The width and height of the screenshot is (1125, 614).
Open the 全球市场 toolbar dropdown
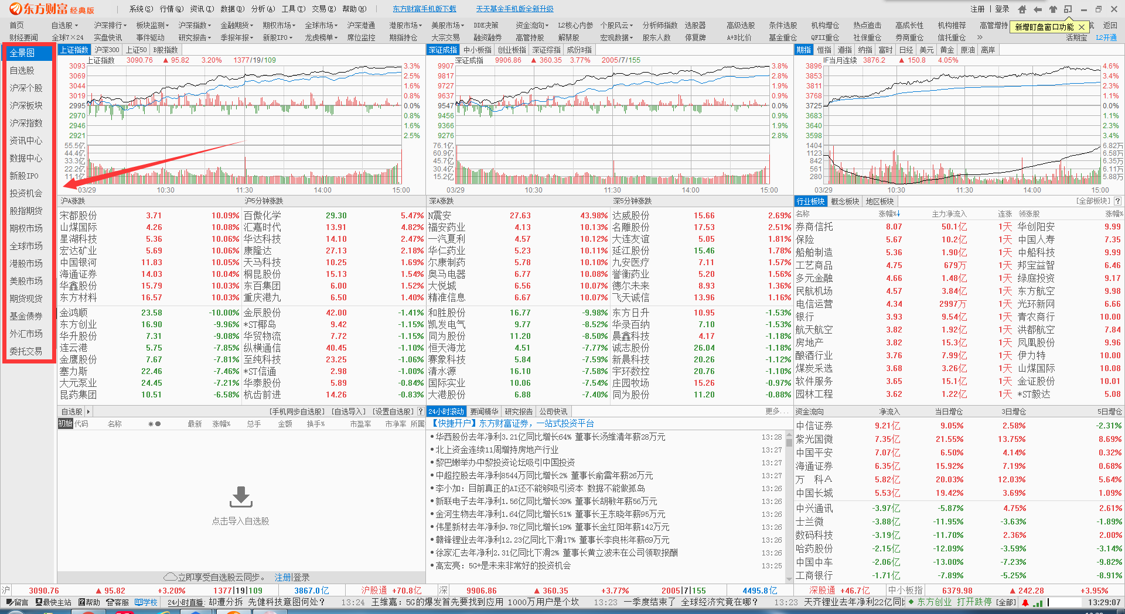(321, 26)
